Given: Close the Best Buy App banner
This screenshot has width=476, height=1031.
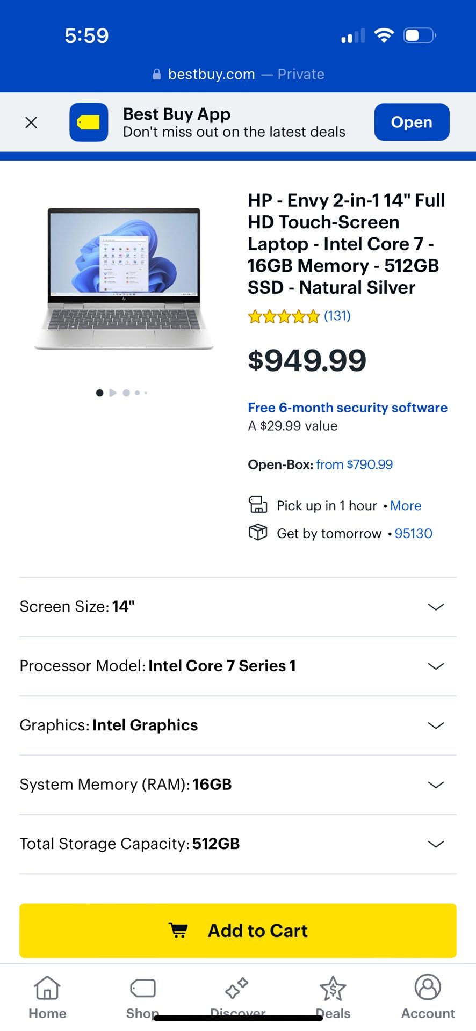Looking at the screenshot, I should coord(31,122).
